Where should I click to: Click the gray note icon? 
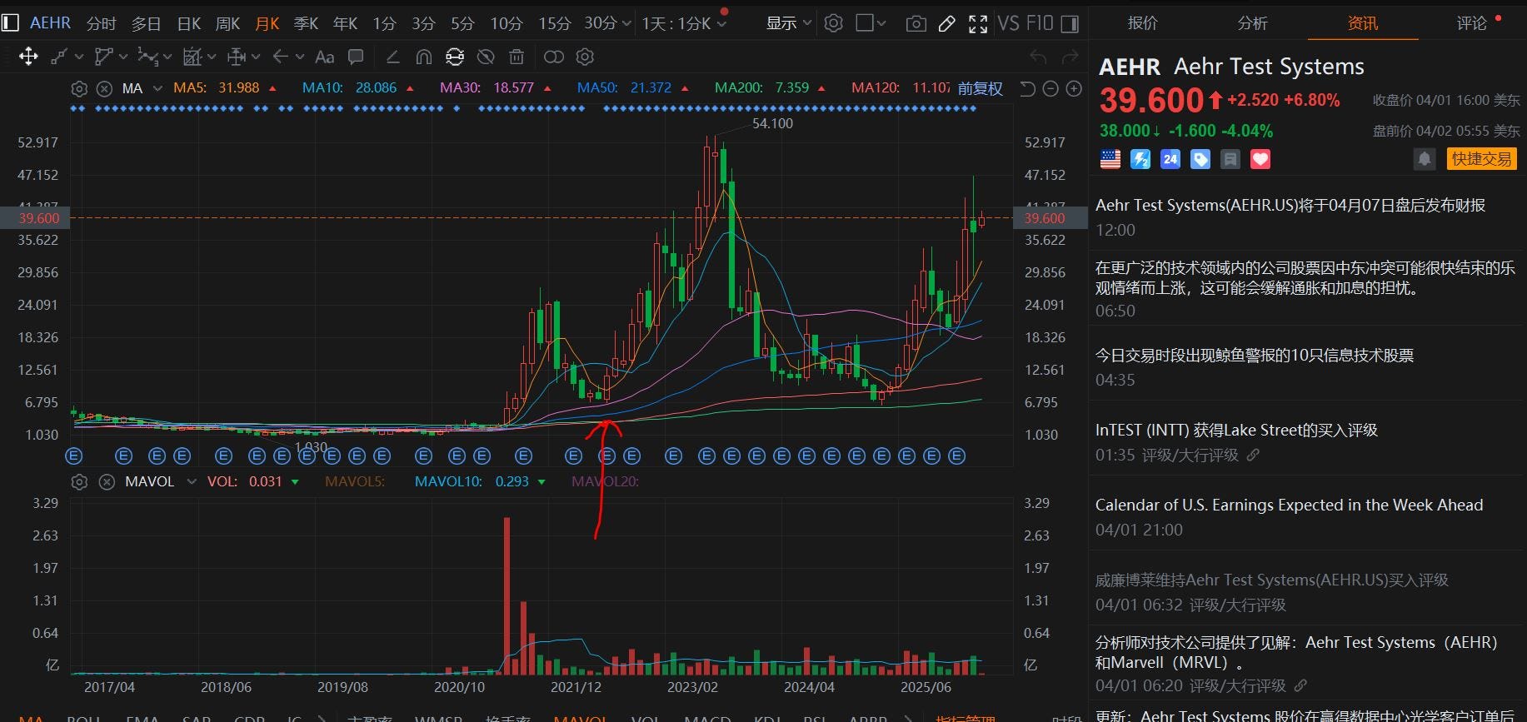(x=1230, y=159)
